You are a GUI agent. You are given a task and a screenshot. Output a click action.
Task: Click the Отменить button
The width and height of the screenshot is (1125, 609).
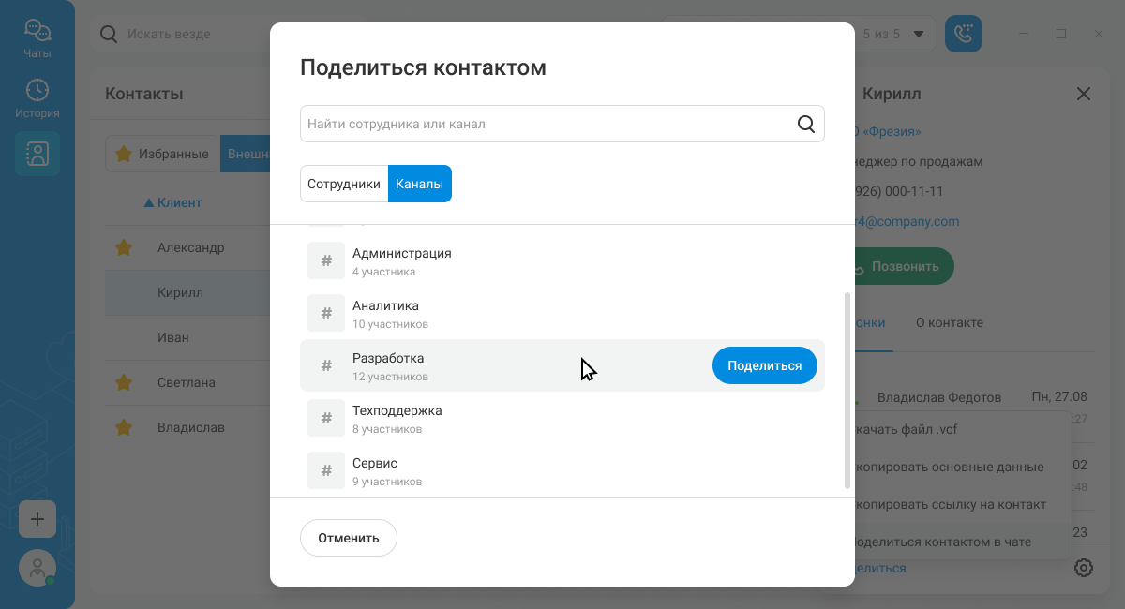(349, 538)
